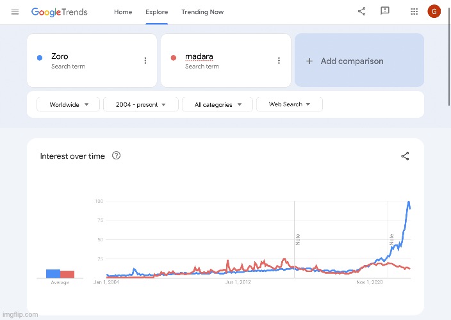Click the blue Zoro color dot

coord(40,58)
